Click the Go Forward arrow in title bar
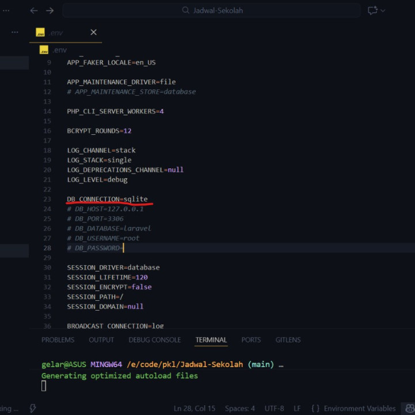This screenshot has height=415, width=415. pyautogui.click(x=50, y=10)
